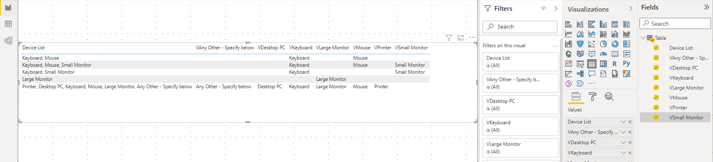713x162 pixels.
Task: Select Map globe visualization
Action: tap(569, 54)
